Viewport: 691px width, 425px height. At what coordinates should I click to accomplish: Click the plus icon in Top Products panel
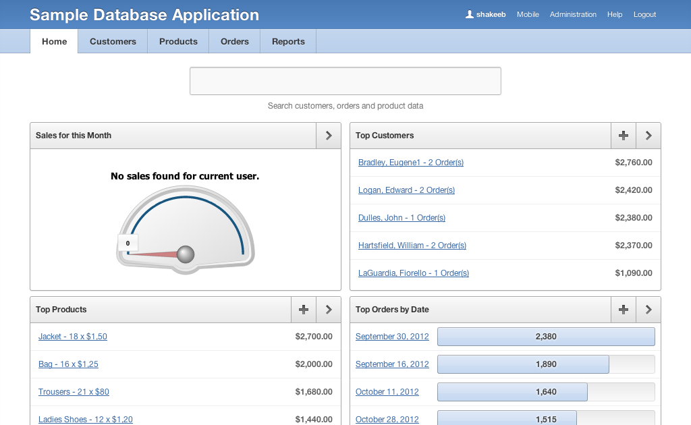(304, 310)
